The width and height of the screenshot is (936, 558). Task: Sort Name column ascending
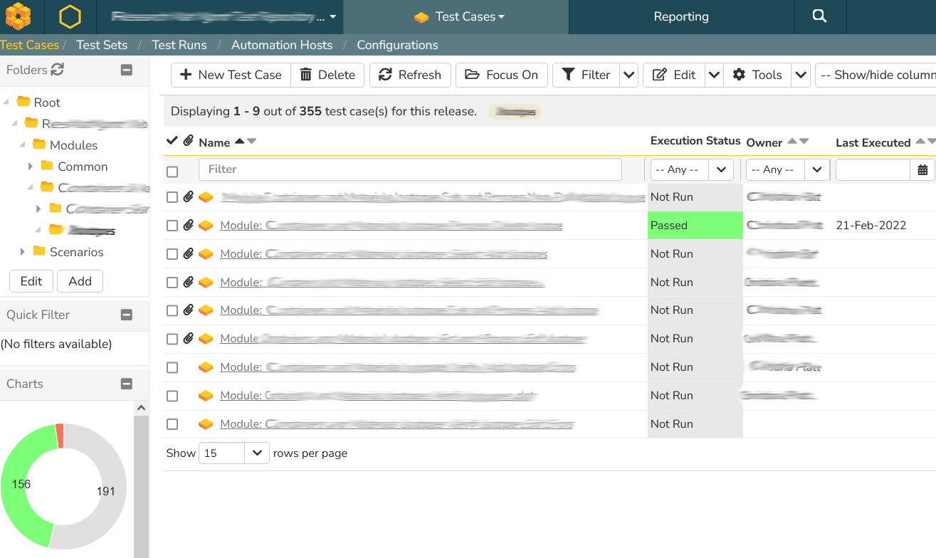(x=239, y=142)
